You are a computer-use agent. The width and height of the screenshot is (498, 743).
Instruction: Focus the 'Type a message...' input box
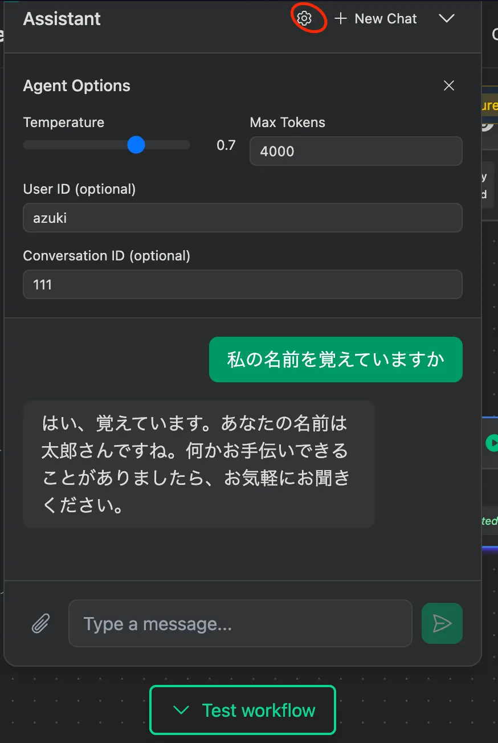(x=240, y=623)
